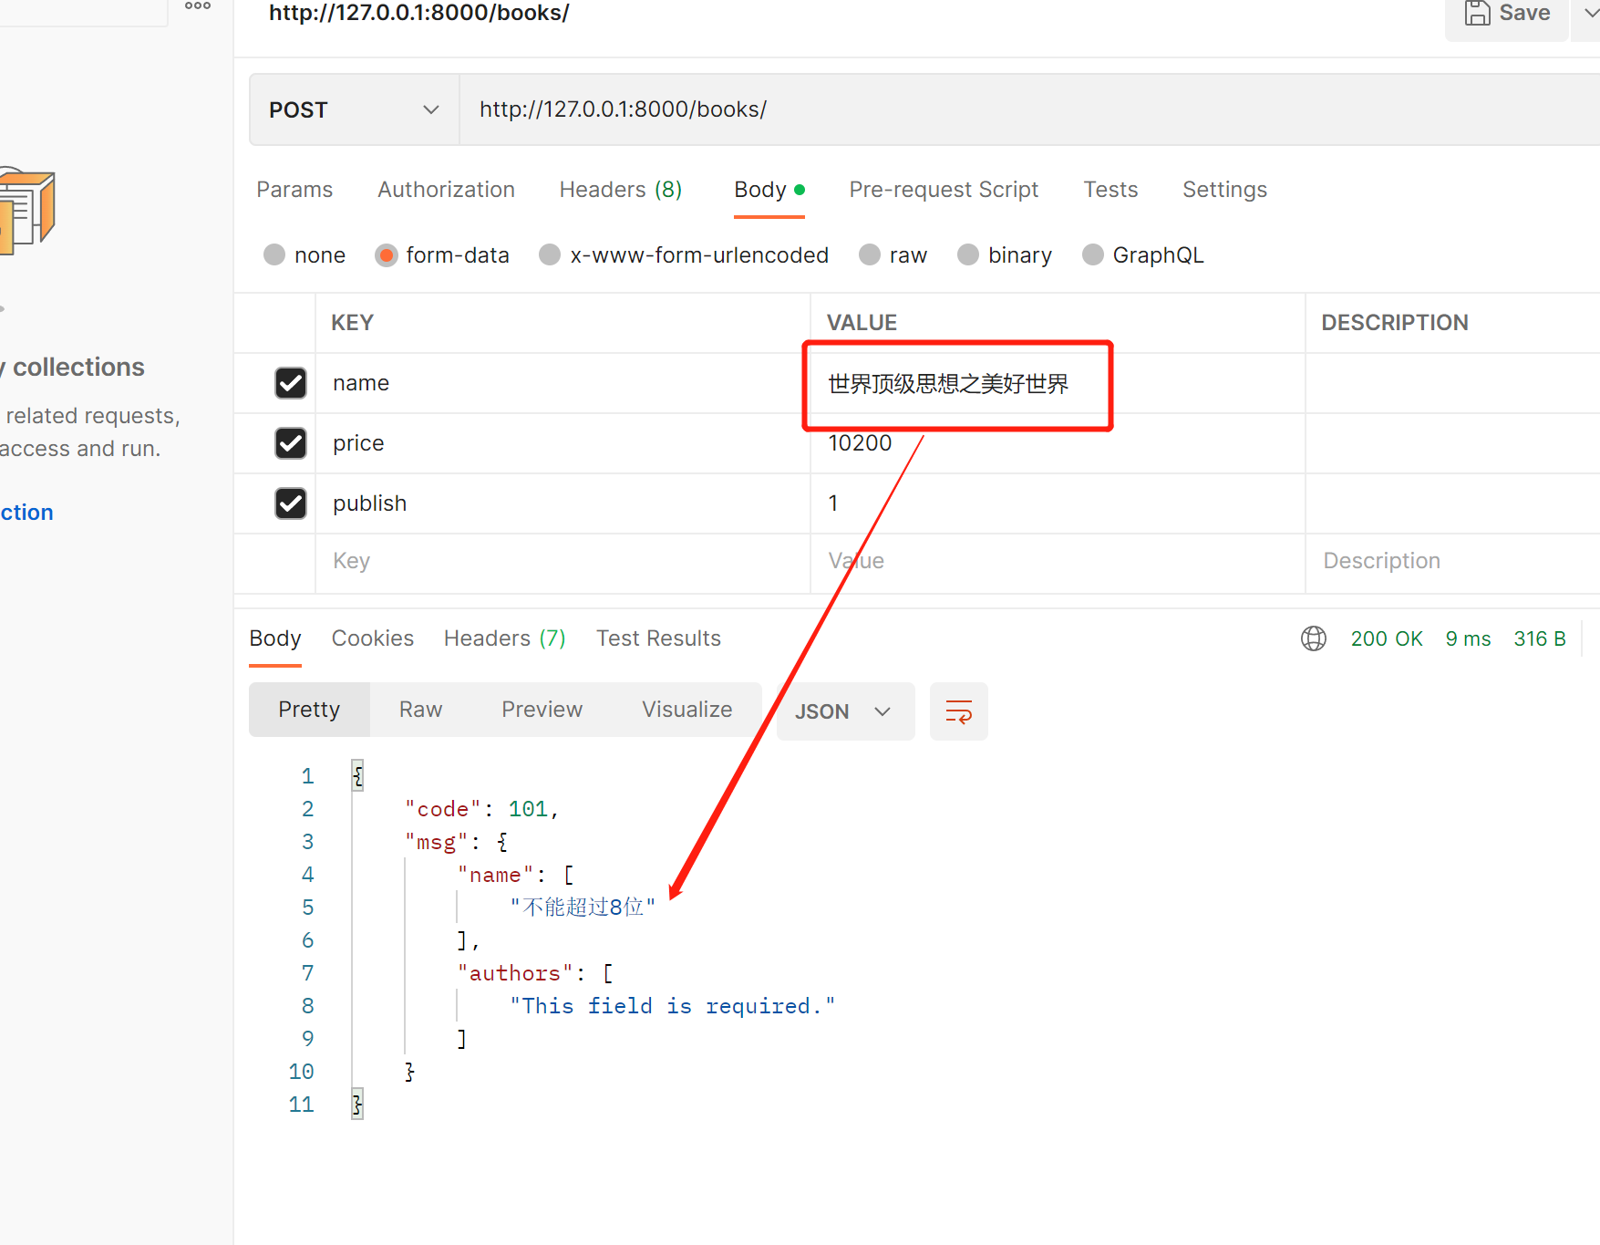Click the "authors" key in response
This screenshot has width=1600, height=1245.
click(515, 974)
